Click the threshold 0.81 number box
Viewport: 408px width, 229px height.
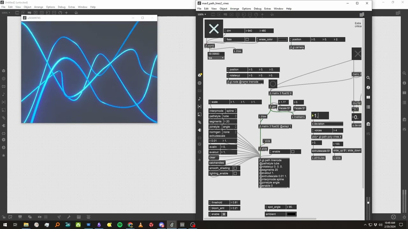(235, 202)
